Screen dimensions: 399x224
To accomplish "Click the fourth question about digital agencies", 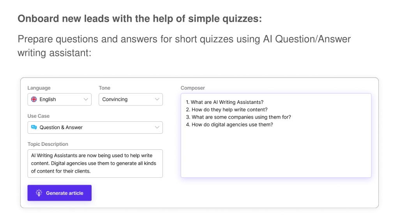I will click(x=230, y=125).
